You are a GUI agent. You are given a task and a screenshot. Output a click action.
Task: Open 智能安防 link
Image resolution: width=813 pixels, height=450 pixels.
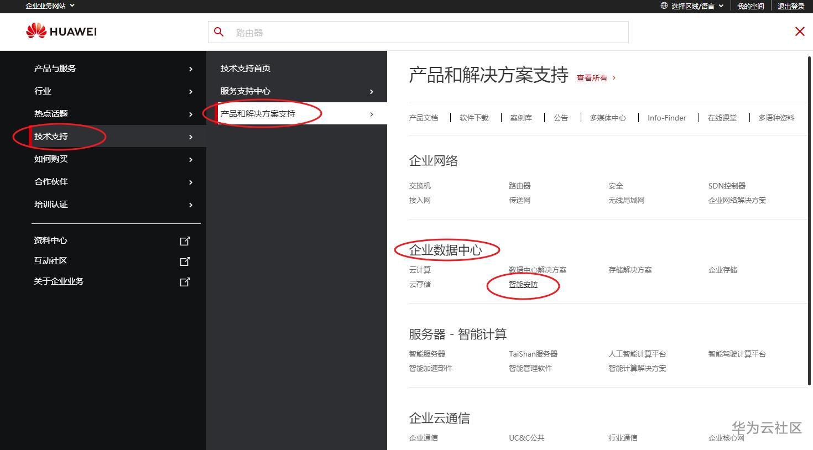pyautogui.click(x=523, y=284)
